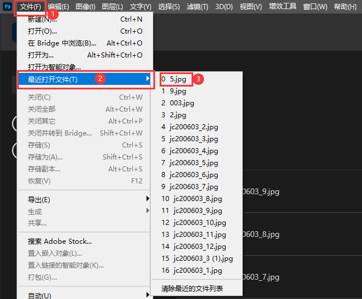The image size is (362, 299).
Task: Click 置入嵌入对象(L)... entry
Action: [x=85, y=253]
